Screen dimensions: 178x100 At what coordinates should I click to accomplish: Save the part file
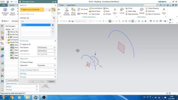pos(8,2)
